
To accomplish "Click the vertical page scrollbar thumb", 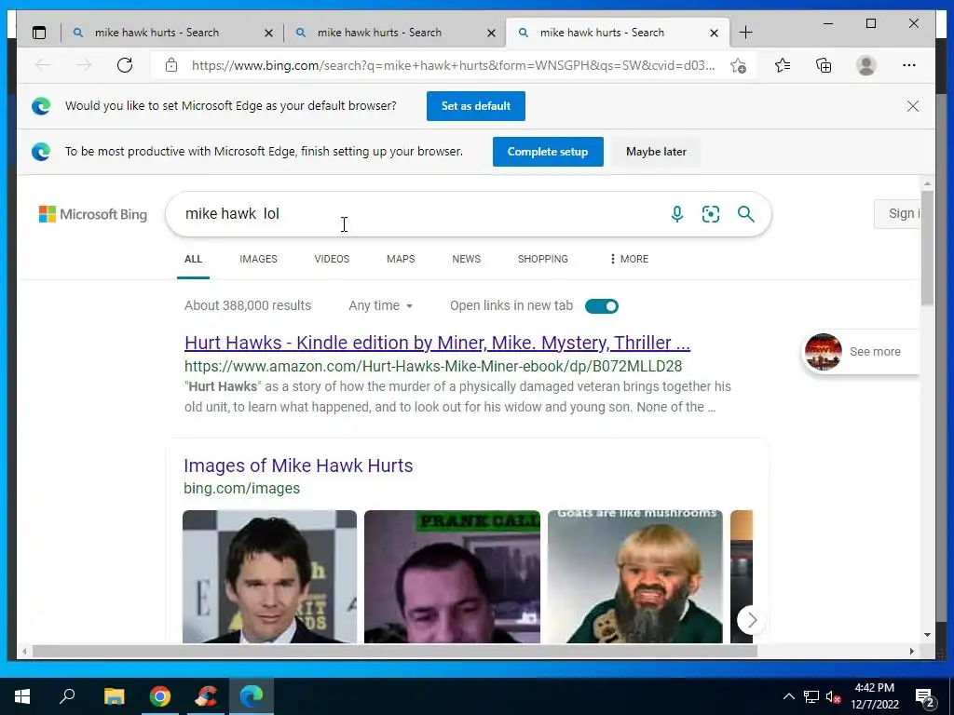I will [x=927, y=248].
